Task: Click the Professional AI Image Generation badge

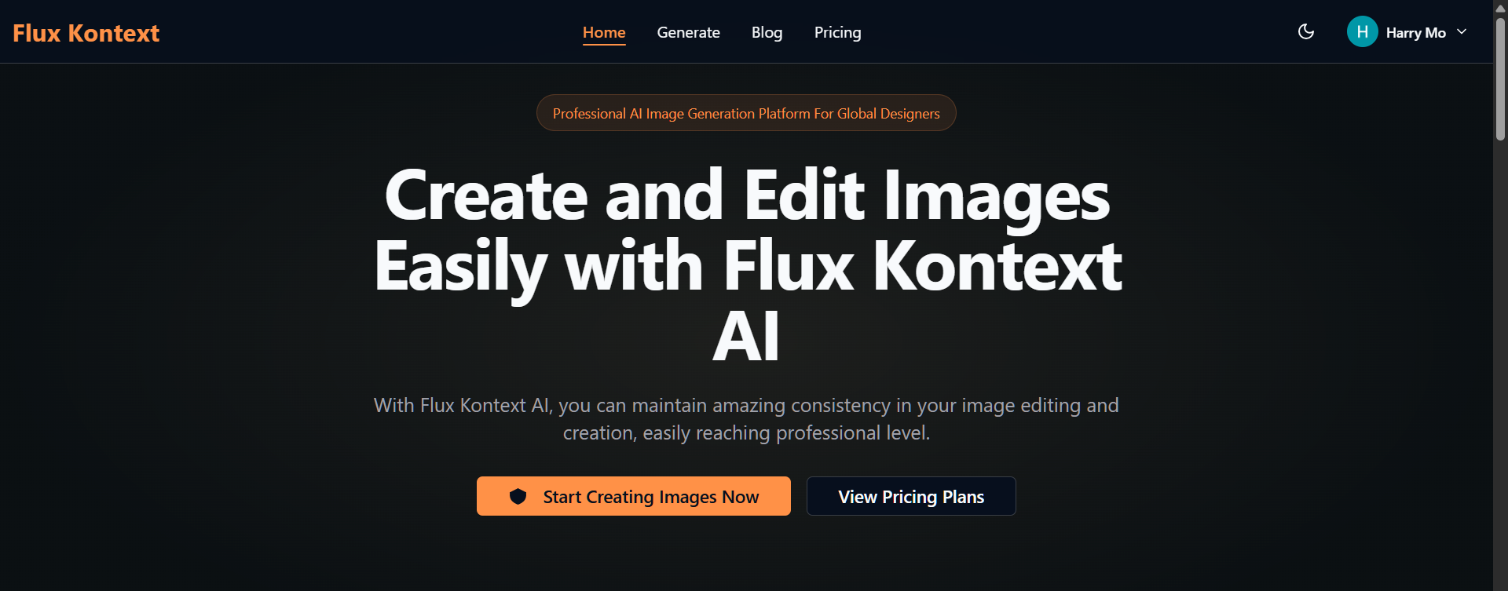Action: 746,114
